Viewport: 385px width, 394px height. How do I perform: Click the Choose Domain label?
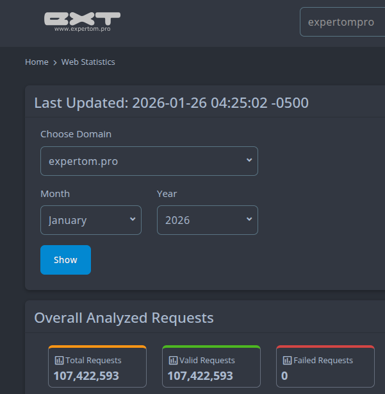coord(76,134)
